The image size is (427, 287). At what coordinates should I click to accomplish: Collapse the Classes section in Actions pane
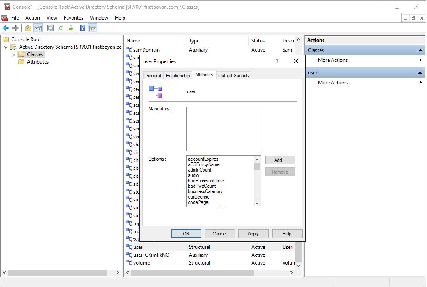tap(420, 50)
